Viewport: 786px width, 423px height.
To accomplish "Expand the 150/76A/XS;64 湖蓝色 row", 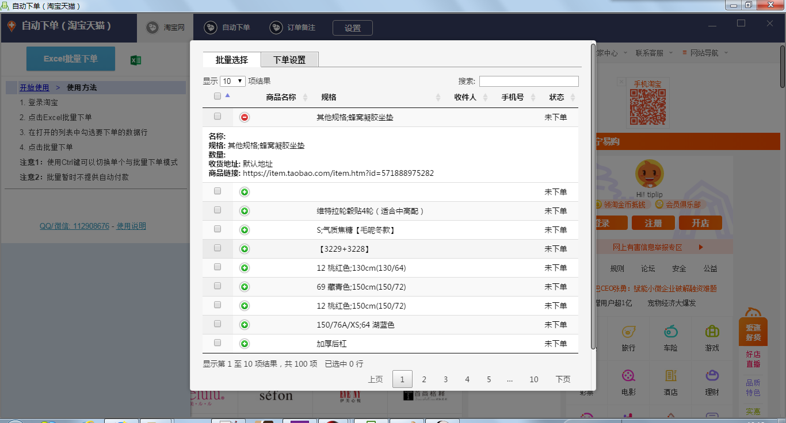I will click(x=245, y=325).
